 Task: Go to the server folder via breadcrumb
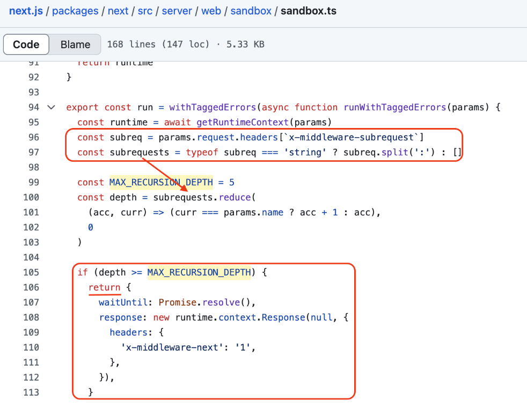click(177, 11)
